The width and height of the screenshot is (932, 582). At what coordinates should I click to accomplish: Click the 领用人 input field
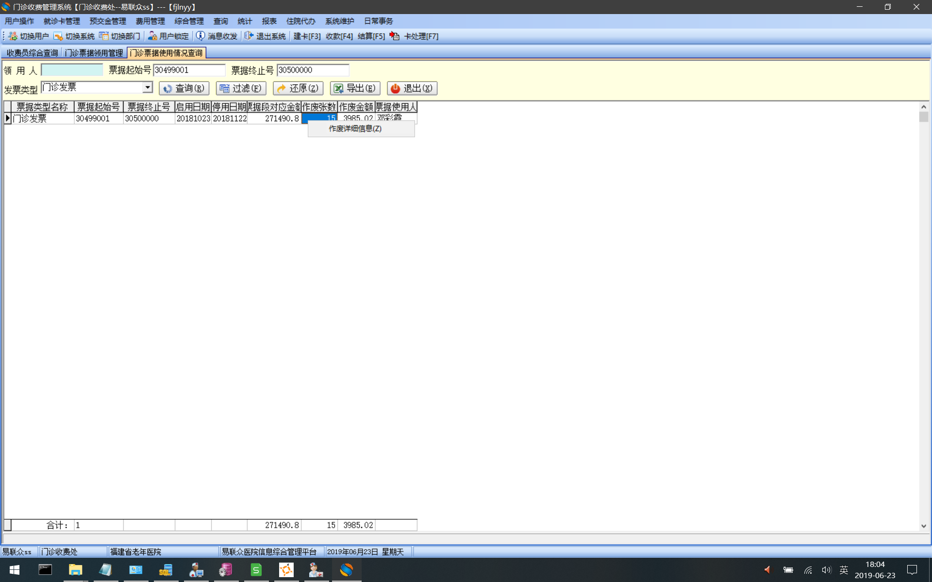(x=72, y=70)
